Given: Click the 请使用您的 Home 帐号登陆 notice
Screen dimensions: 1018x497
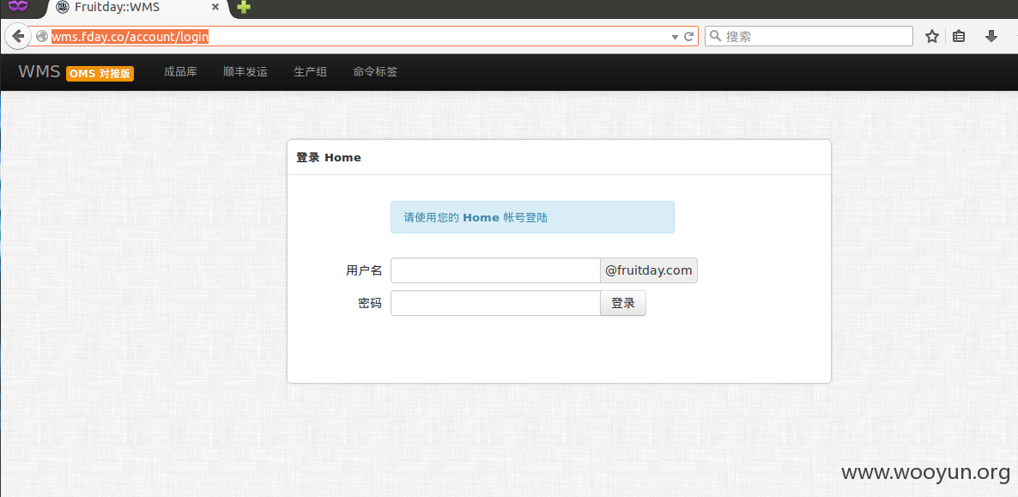Looking at the screenshot, I should pyautogui.click(x=532, y=217).
